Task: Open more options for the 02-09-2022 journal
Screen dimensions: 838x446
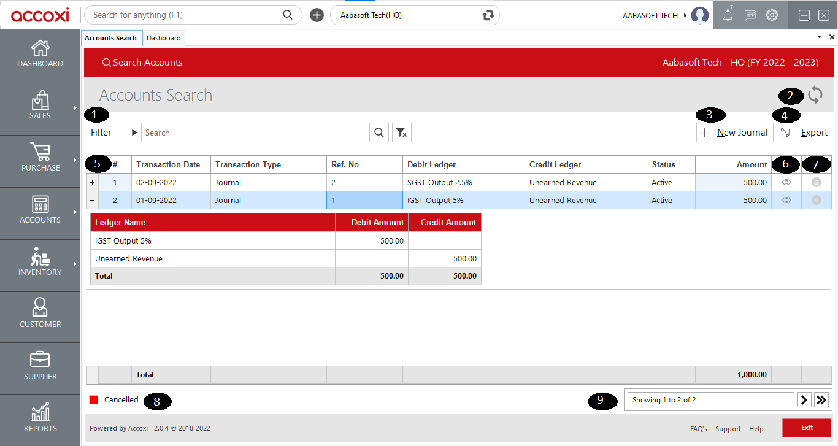Action: click(x=817, y=182)
